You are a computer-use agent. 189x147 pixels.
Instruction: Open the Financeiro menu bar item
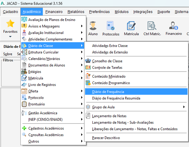click(x=54, y=12)
